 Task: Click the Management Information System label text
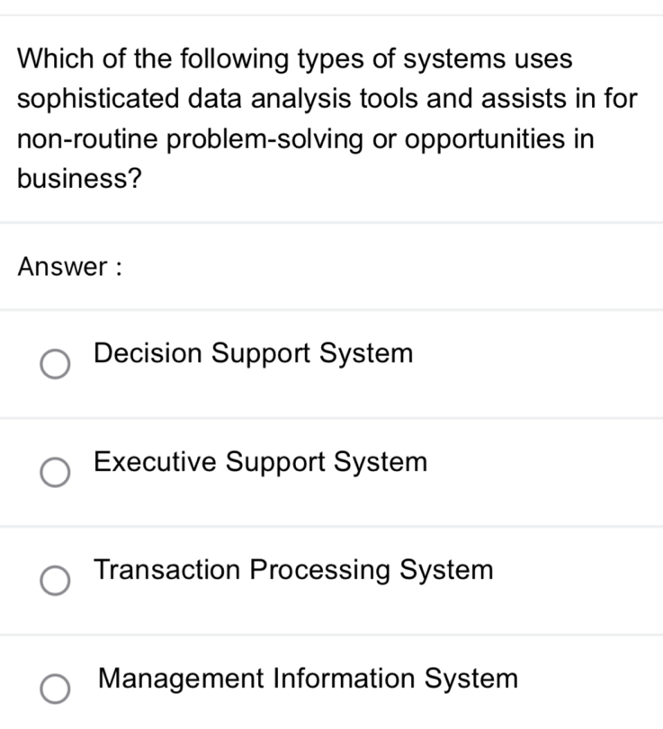306,679
